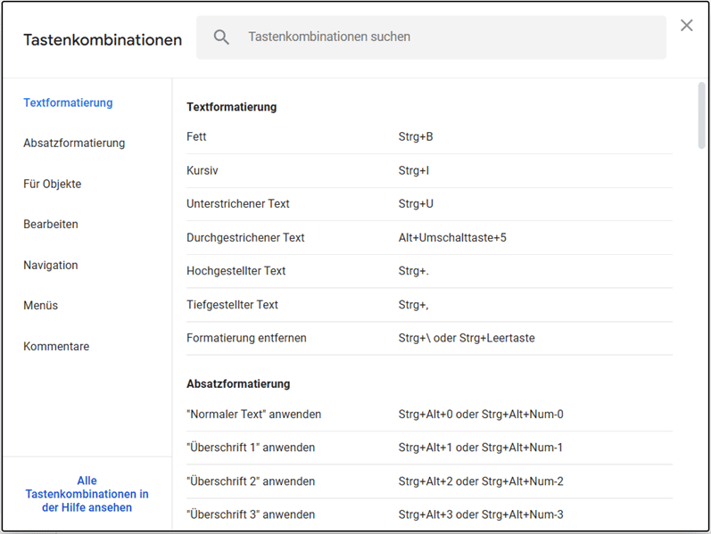711x534 pixels.
Task: Jump to the Navigation category
Action: click(51, 265)
